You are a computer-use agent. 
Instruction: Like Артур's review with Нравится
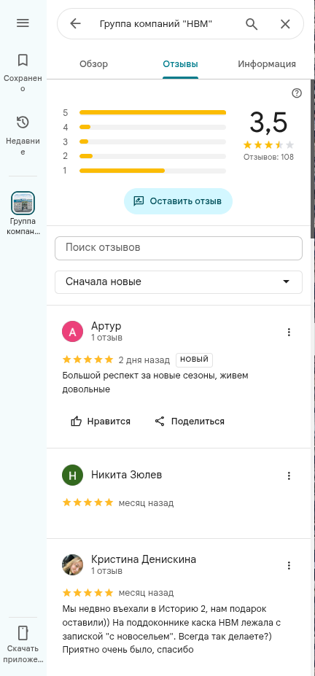101,421
